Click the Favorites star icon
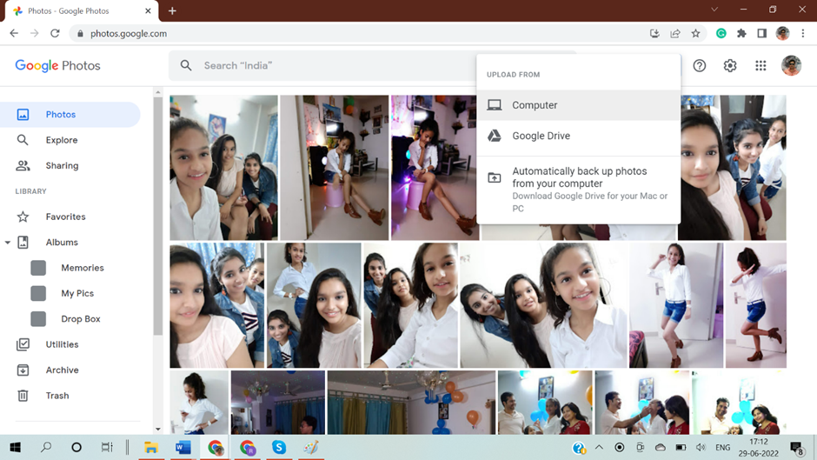Screen dimensions: 817x460 (23, 217)
